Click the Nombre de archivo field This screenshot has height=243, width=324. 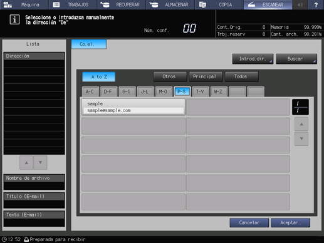34,182
